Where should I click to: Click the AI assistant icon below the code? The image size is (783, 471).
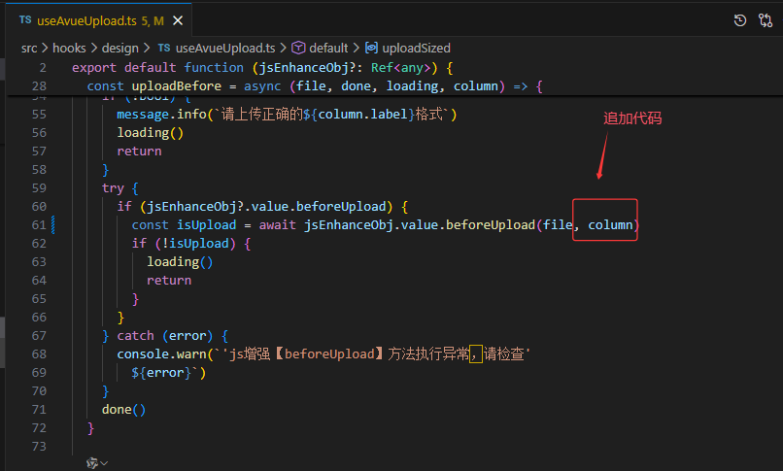tap(92, 463)
